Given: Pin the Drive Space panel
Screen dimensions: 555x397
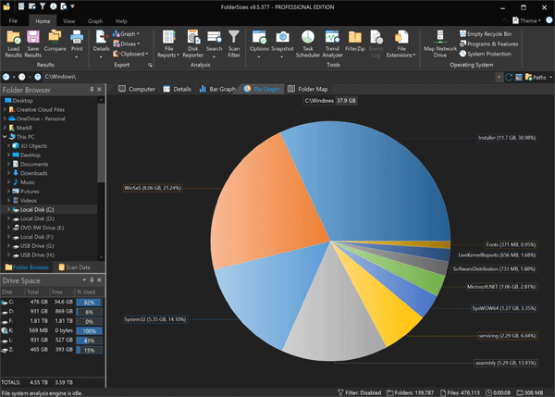Looking at the screenshot, I should tap(92, 280).
